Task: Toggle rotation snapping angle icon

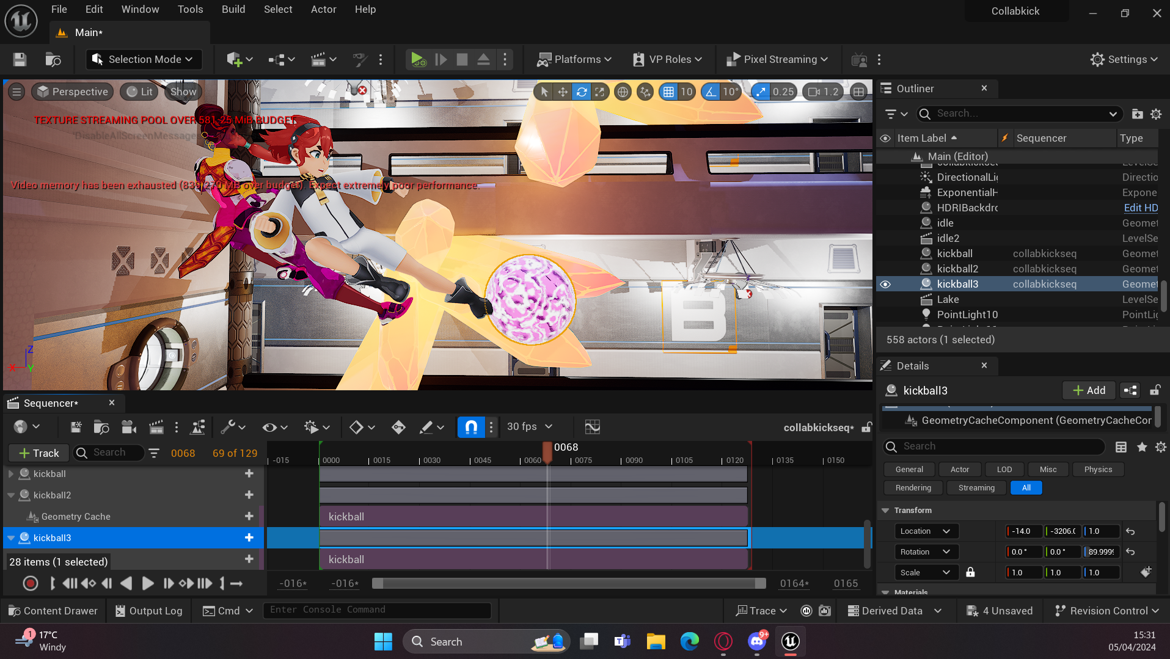Action: pyautogui.click(x=711, y=92)
